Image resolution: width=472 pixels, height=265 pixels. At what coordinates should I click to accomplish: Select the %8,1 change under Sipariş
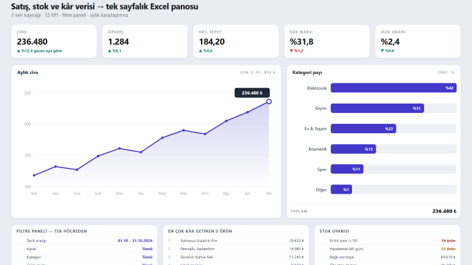115,50
